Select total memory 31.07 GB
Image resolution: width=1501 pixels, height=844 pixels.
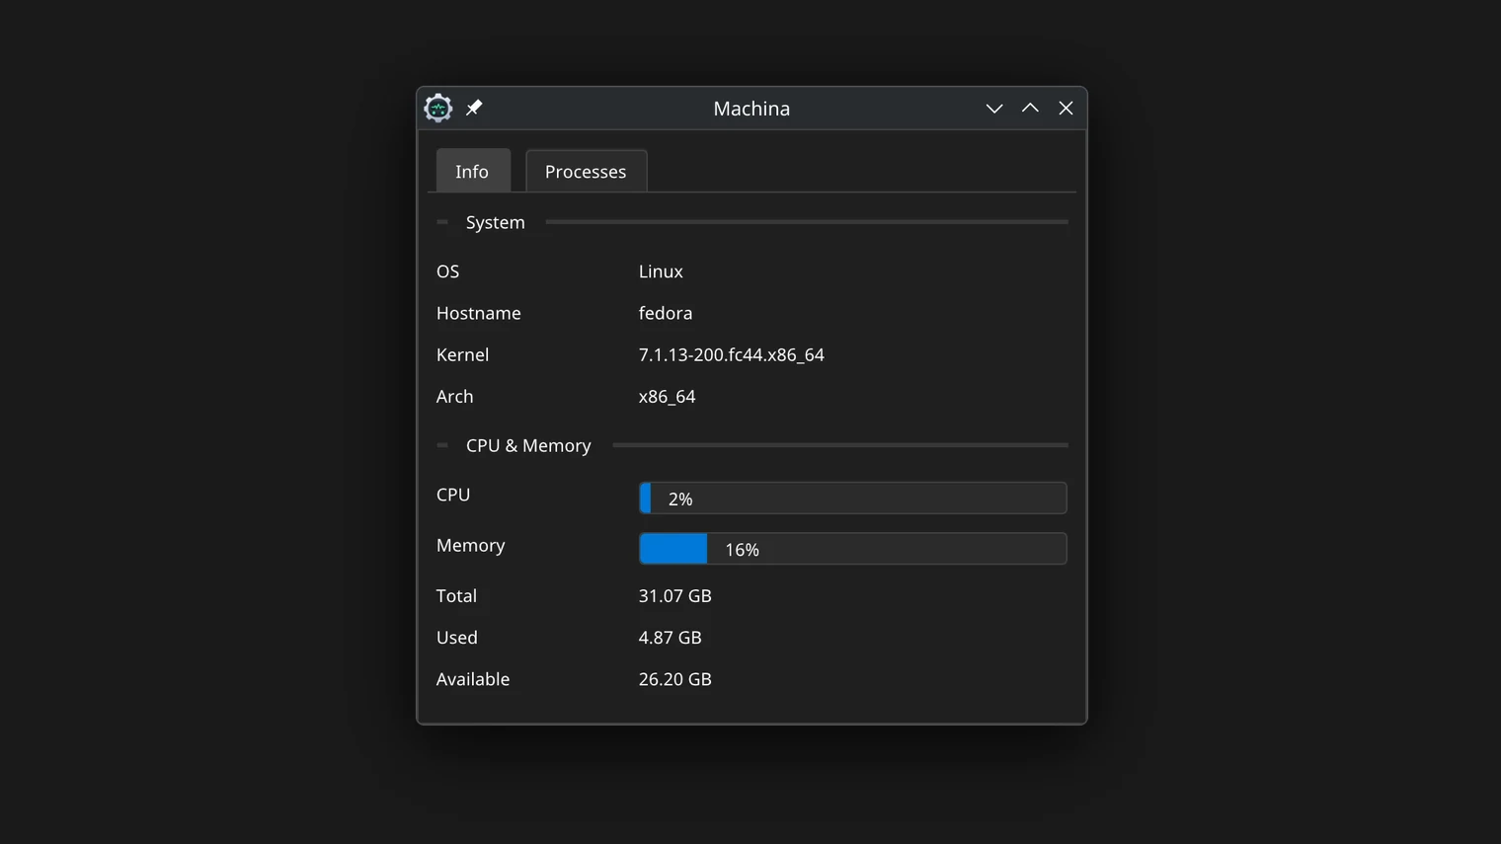pos(674,595)
